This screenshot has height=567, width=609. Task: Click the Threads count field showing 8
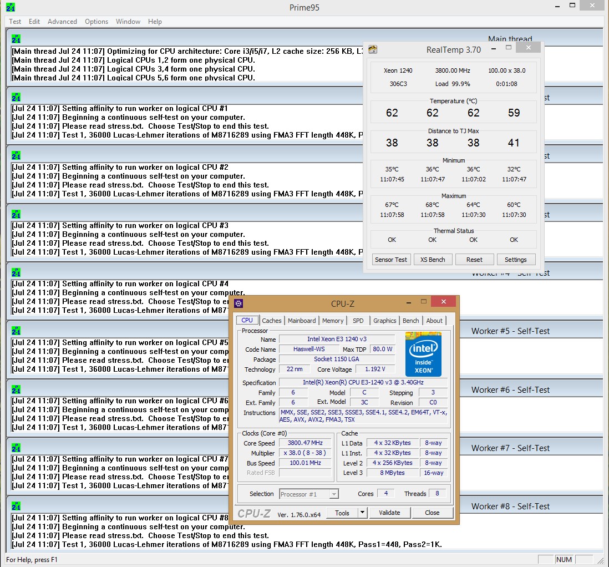[437, 494]
